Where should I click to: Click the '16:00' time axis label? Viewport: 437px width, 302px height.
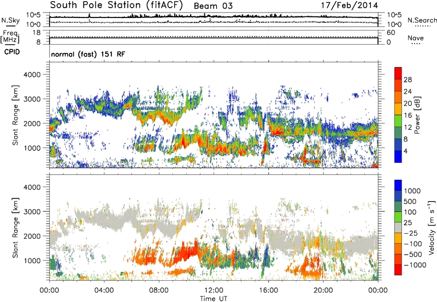click(268, 291)
